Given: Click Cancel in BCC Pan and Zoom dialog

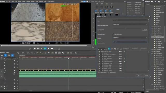Looking at the screenshot, I should pos(146,76).
